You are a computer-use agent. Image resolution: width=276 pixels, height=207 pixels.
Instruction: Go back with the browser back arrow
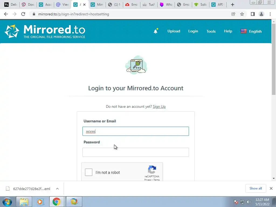(x=6, y=14)
